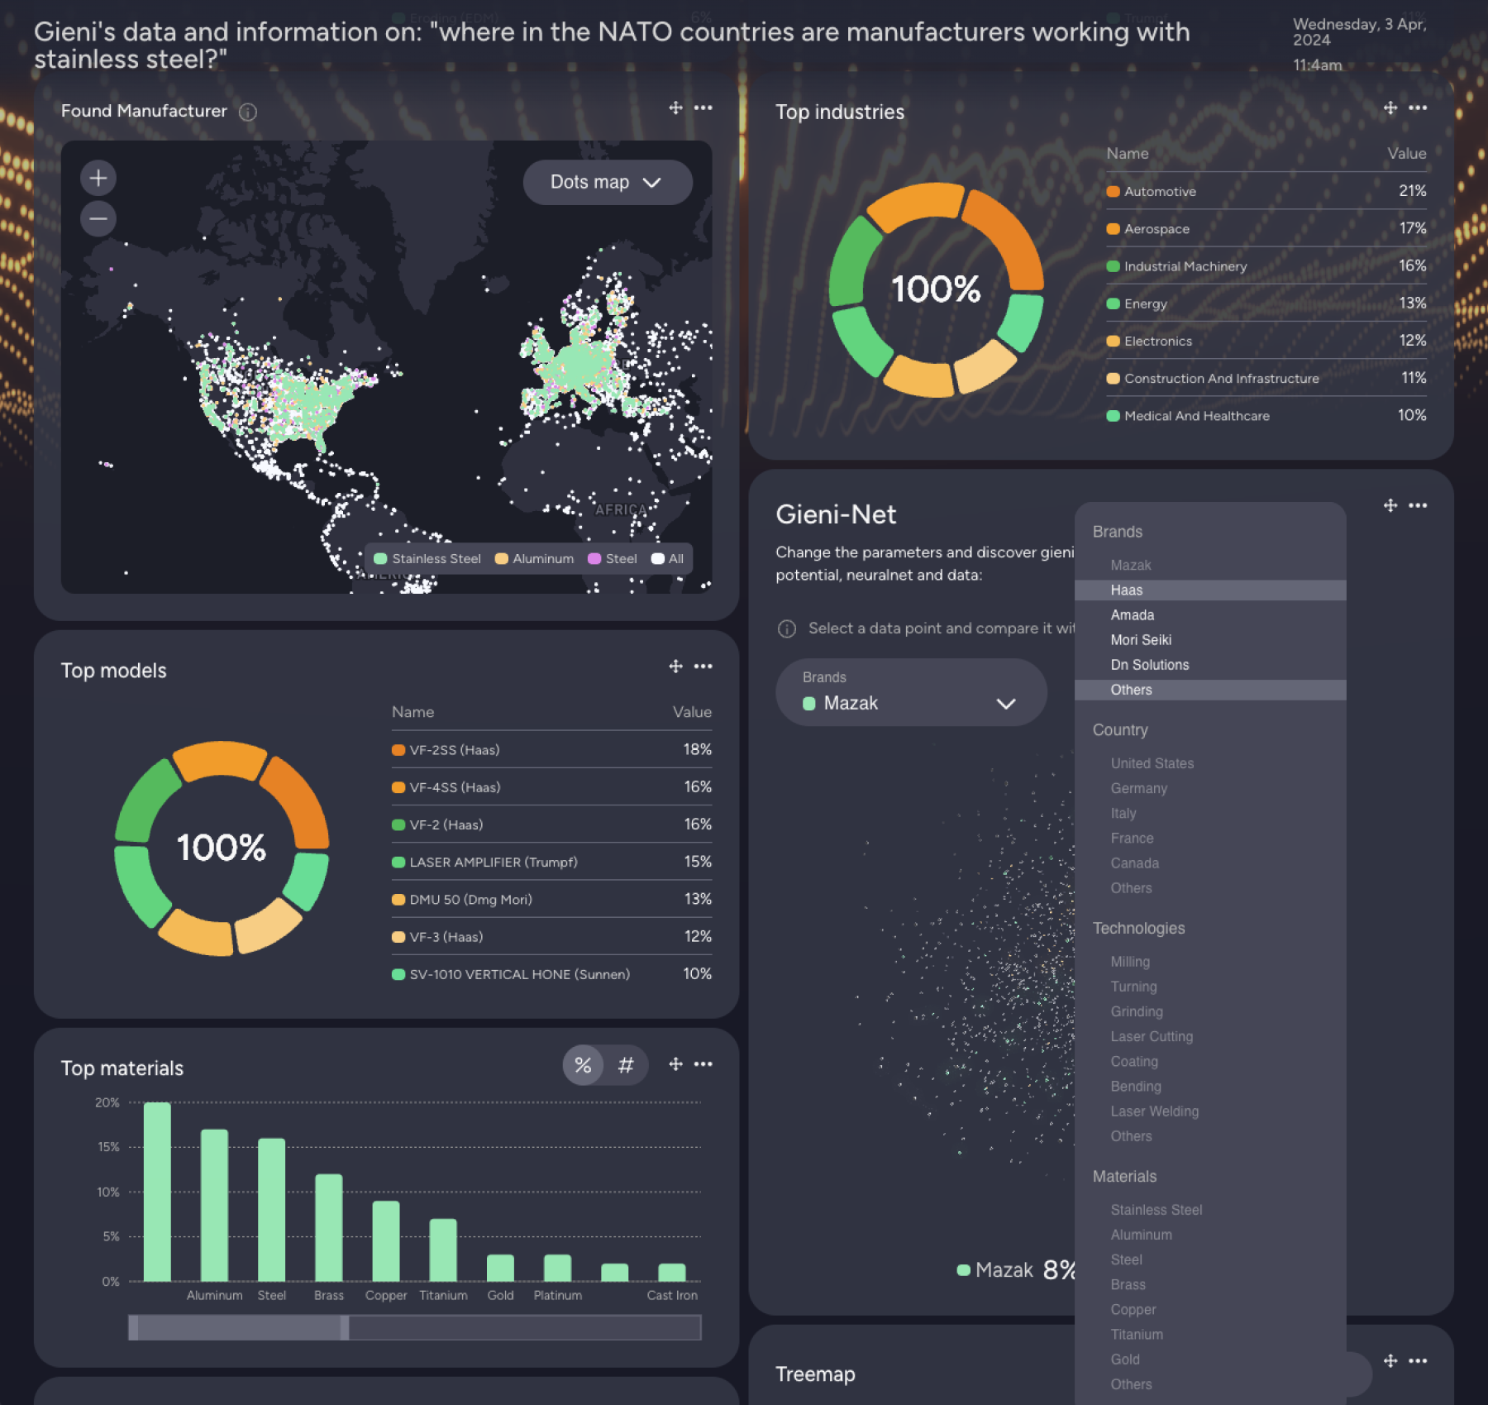Click the zoom-out icon on the manufacturer map
1488x1405 pixels.
click(x=98, y=219)
